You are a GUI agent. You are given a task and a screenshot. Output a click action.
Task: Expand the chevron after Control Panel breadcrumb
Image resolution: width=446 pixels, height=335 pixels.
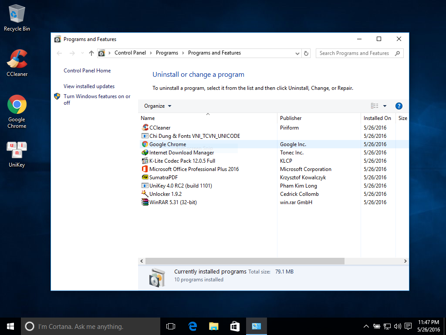pyautogui.click(x=151, y=53)
